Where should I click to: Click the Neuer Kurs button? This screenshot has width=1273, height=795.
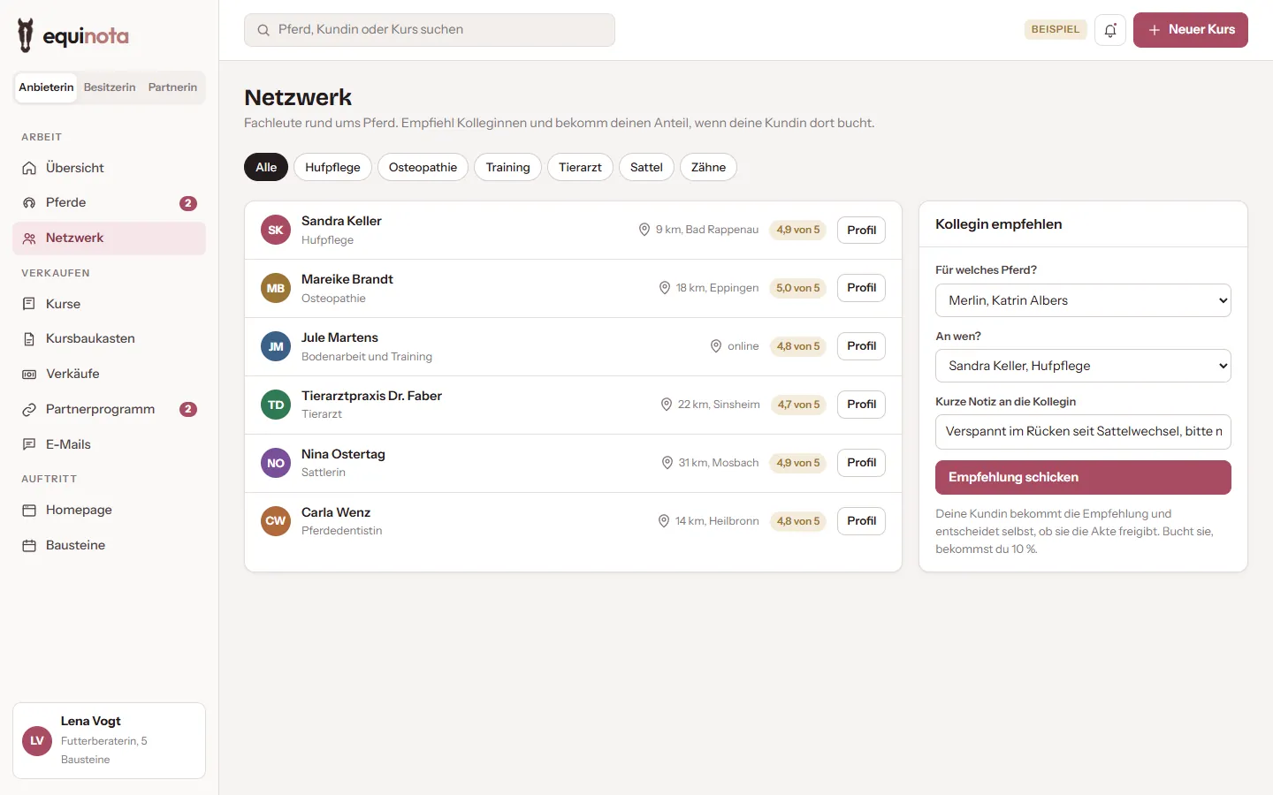1191,30
